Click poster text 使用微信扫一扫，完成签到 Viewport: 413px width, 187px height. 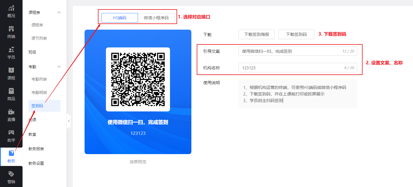pos(138,122)
